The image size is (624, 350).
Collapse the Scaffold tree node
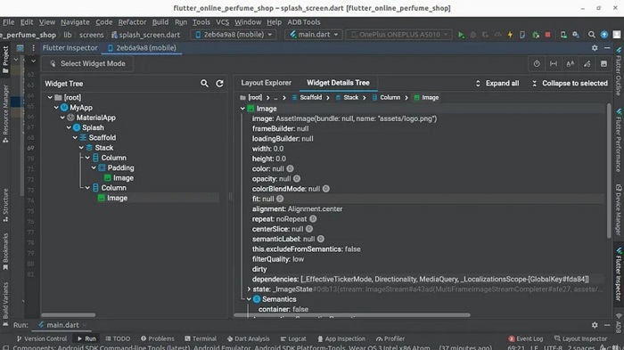point(75,138)
